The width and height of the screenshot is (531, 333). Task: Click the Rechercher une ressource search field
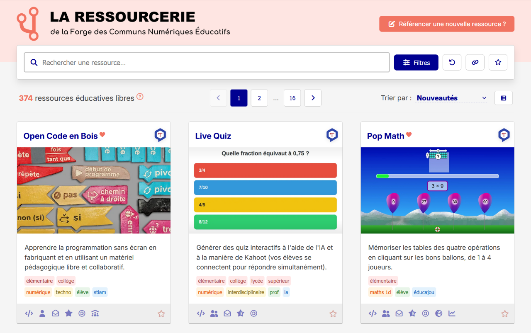point(207,63)
